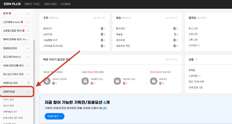Click the 발송처리 필요 icon
The width and height of the screenshot is (232, 124).
[x=117, y=81]
